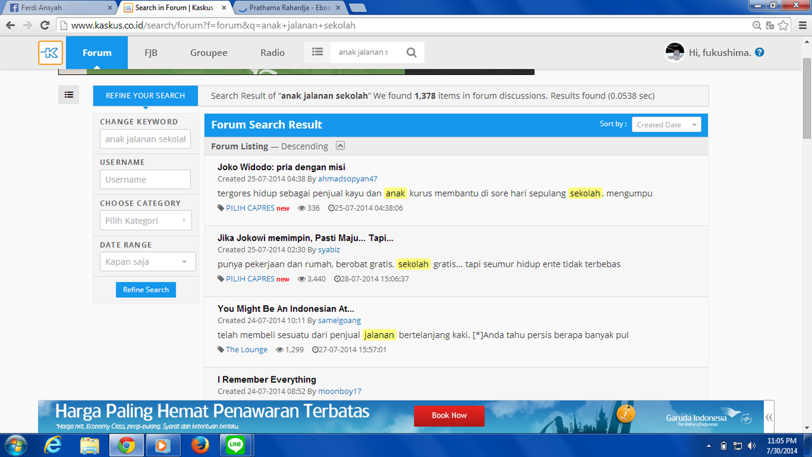Click the Kaskus logo icon
Viewport: 812px width, 457px height.
(51, 53)
